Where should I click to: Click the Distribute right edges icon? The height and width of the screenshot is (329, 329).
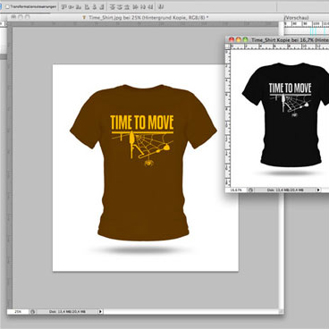click(x=151, y=6)
